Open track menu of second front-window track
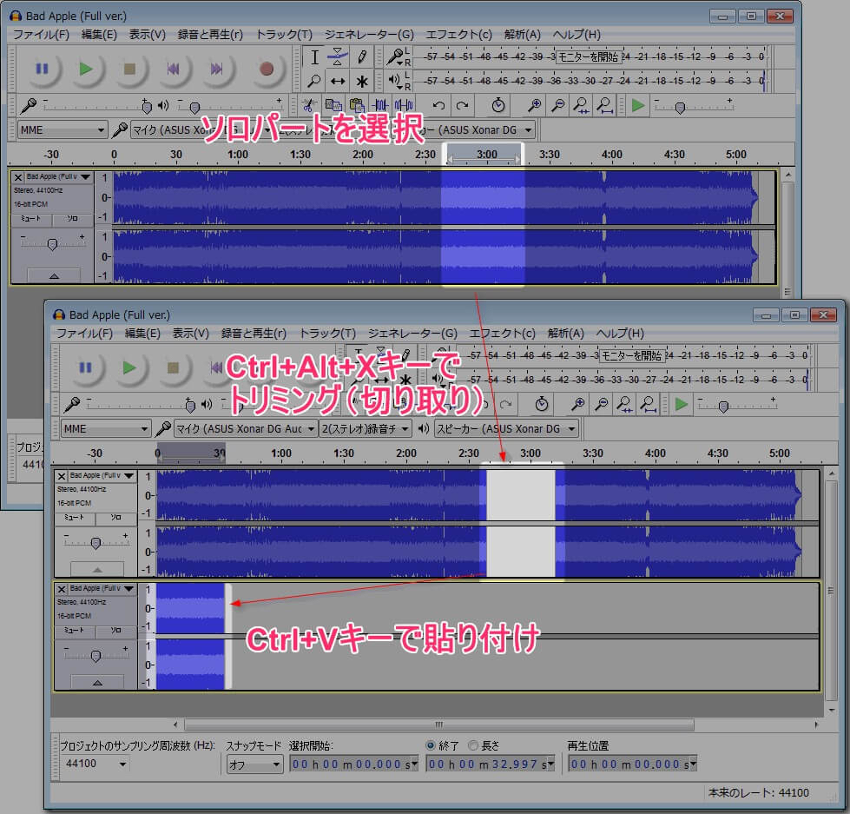Viewport: 850px width, 814px height. tap(102, 588)
